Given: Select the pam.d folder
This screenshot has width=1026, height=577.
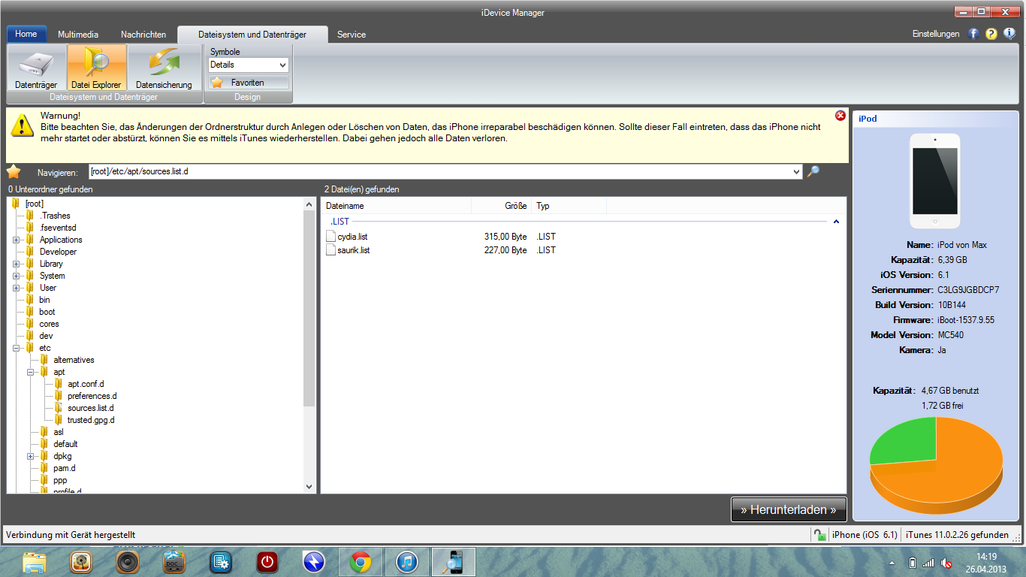Looking at the screenshot, I should [64, 468].
